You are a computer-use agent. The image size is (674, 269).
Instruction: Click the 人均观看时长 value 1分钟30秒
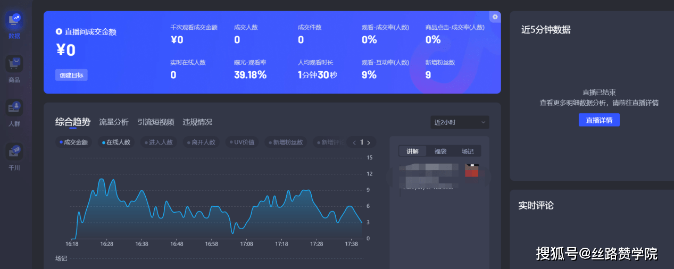(x=318, y=75)
